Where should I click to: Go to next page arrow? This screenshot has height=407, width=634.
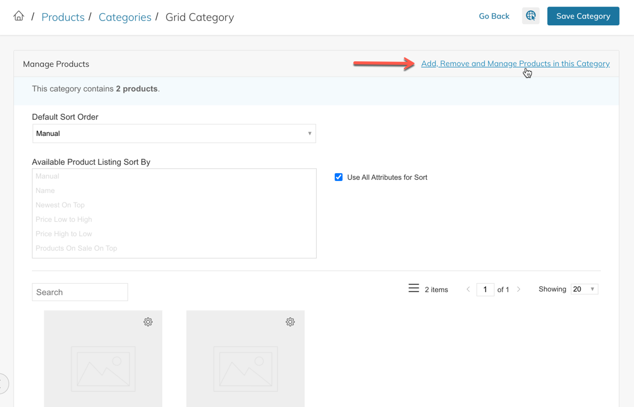coord(519,289)
